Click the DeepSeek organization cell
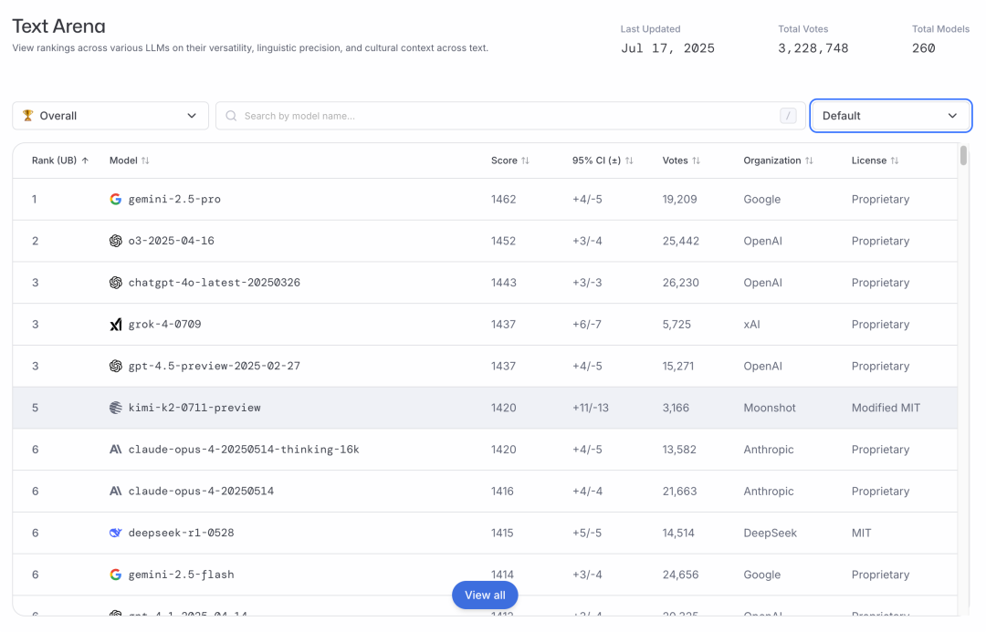This screenshot has width=986, height=632. tap(771, 533)
